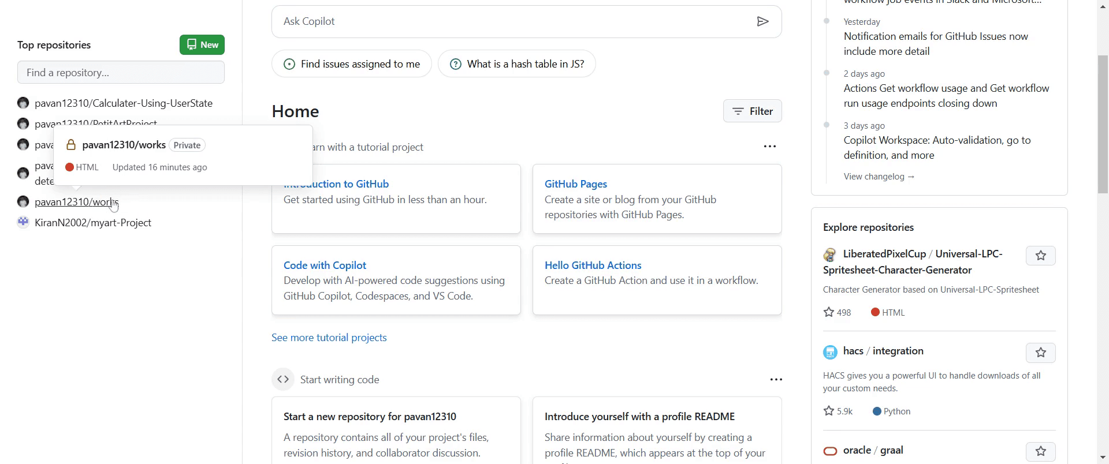Click the vertical scrollbar thumb
Viewport: 1109px width, 464px height.
point(1103,124)
